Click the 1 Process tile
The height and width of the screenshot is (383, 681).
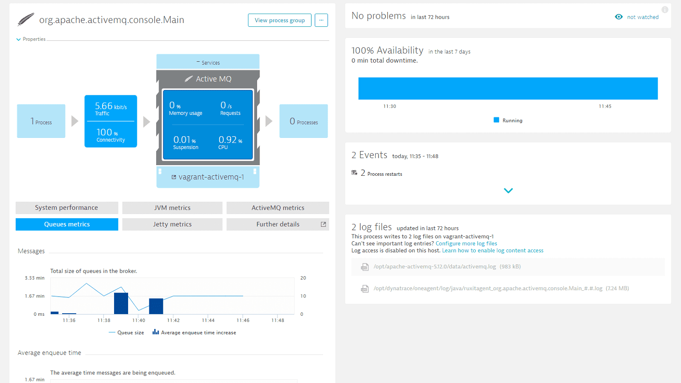click(x=41, y=121)
